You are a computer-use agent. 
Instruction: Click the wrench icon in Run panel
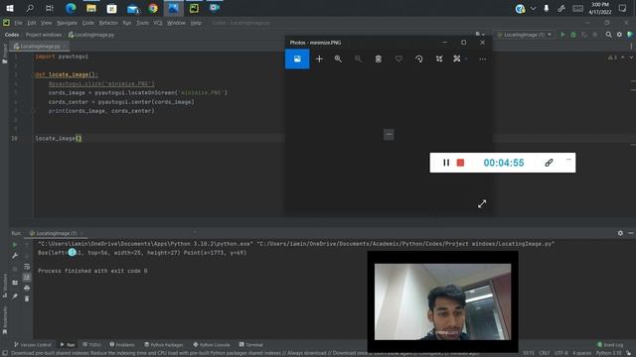[15, 256]
